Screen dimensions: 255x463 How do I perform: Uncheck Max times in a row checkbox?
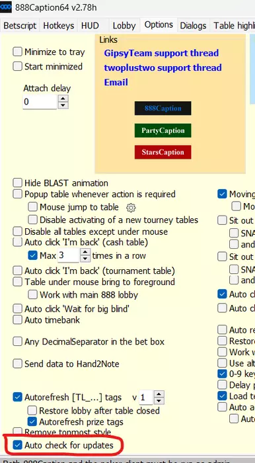point(33,255)
